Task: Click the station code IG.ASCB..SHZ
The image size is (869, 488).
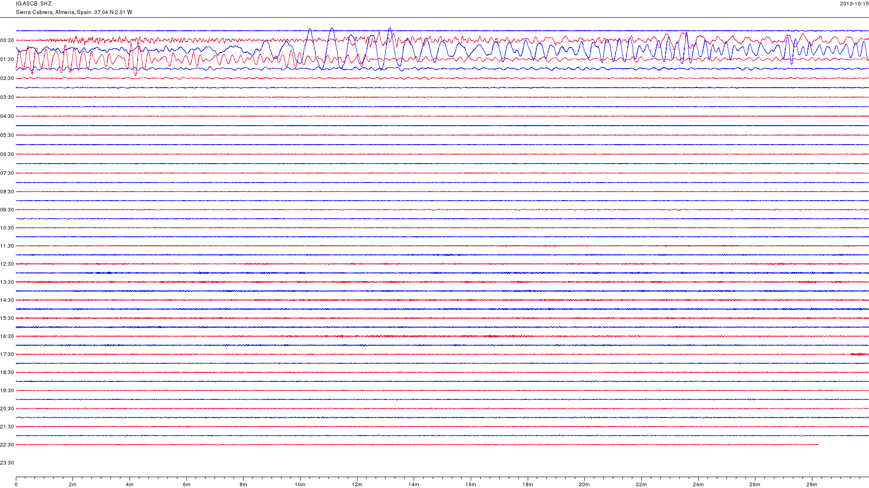Action: pos(34,4)
